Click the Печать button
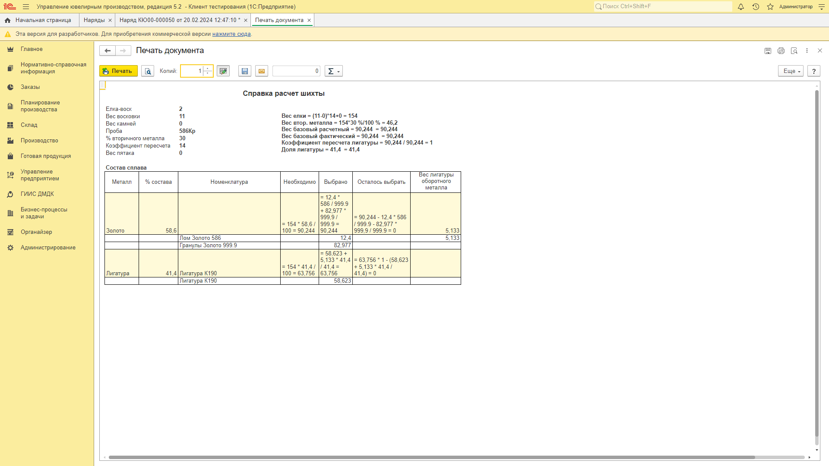Screen dimensions: 829x466 [118, 71]
